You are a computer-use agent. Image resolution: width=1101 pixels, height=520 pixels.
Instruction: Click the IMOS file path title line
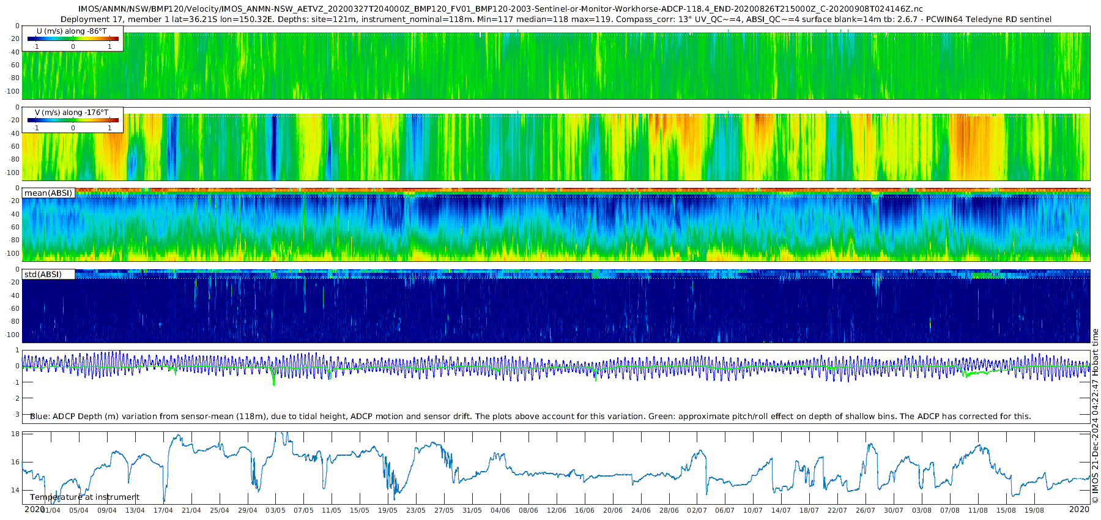pos(500,9)
